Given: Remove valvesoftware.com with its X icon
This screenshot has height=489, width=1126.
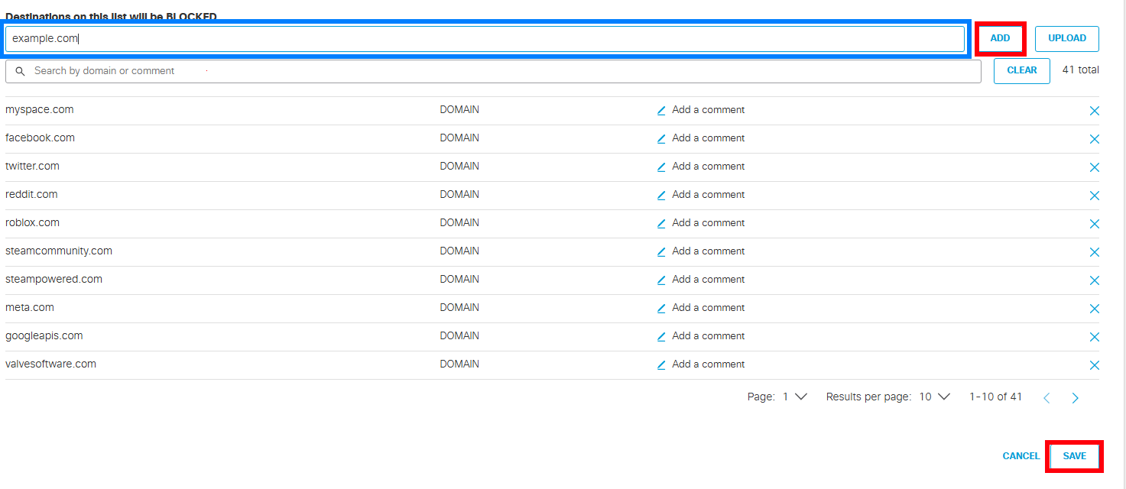Looking at the screenshot, I should pos(1094,365).
